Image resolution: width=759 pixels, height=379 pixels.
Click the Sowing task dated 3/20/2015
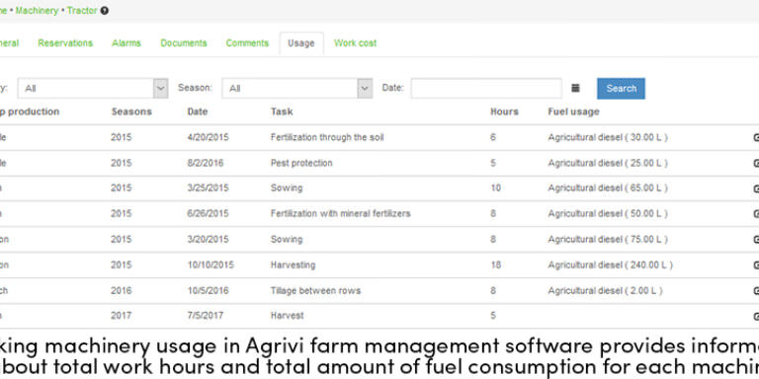287,239
